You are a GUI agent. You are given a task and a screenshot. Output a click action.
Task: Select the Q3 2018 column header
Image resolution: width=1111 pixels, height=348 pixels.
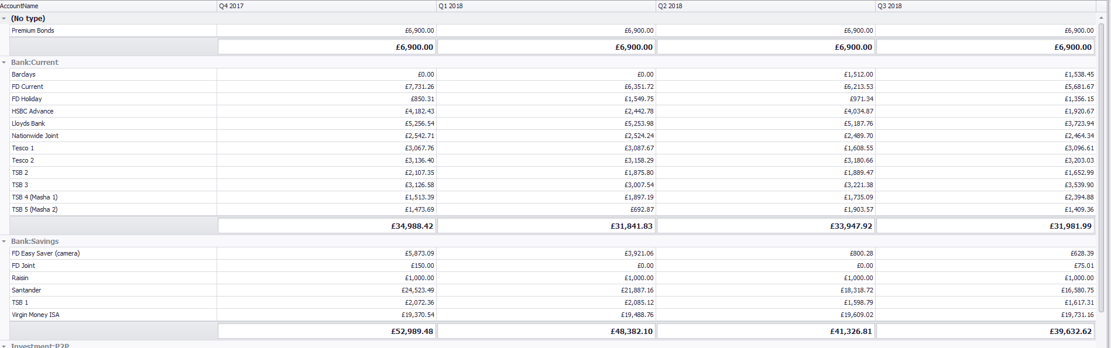[985, 6]
